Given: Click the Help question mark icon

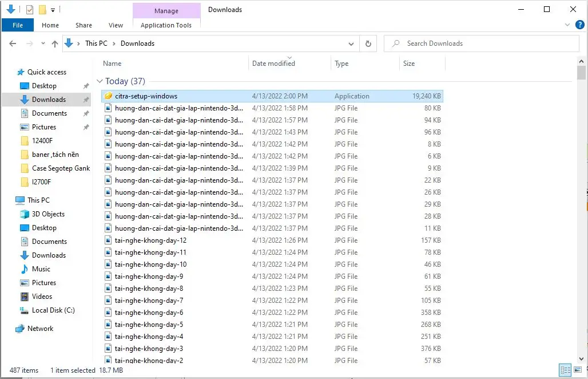Looking at the screenshot, I should 579,25.
